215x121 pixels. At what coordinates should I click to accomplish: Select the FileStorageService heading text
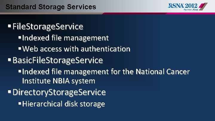click(x=48, y=27)
